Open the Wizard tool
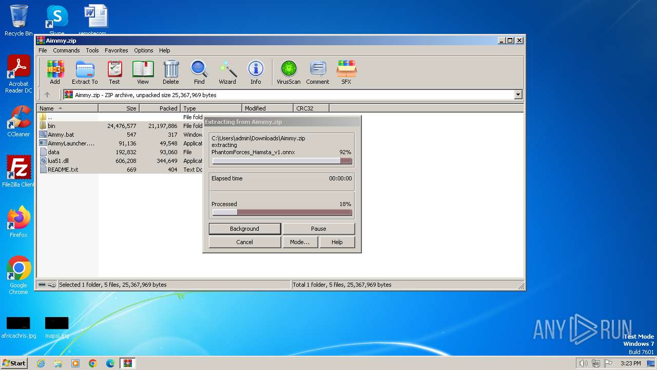The image size is (657, 370). (227, 72)
